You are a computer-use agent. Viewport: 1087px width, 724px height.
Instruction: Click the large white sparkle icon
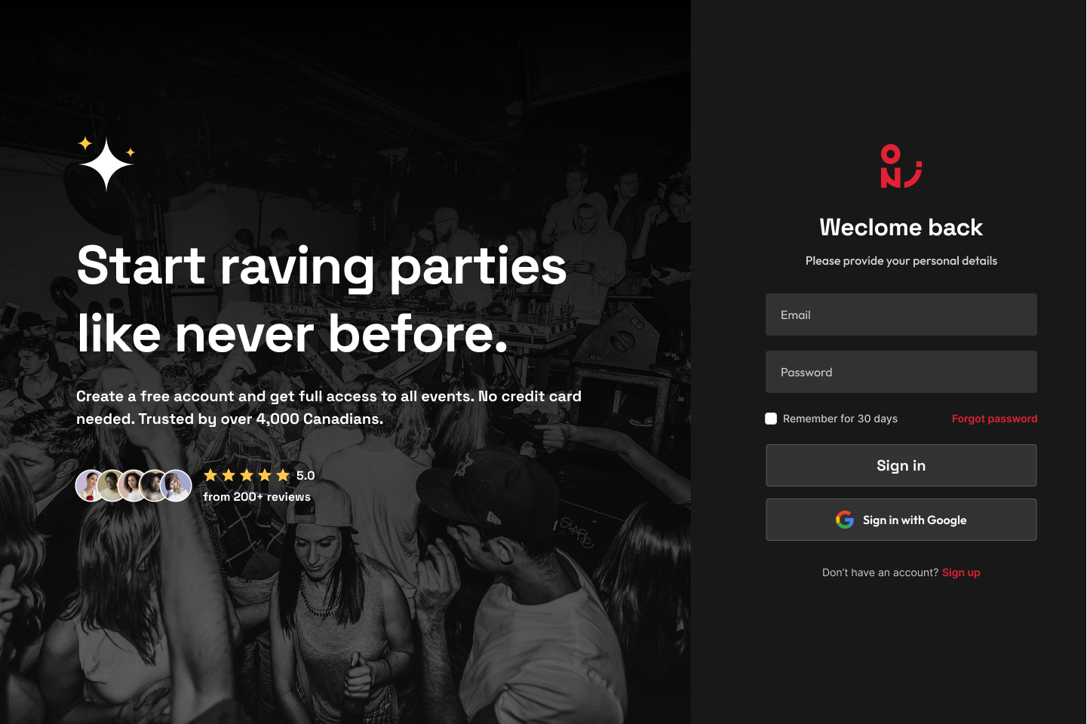tap(106, 164)
